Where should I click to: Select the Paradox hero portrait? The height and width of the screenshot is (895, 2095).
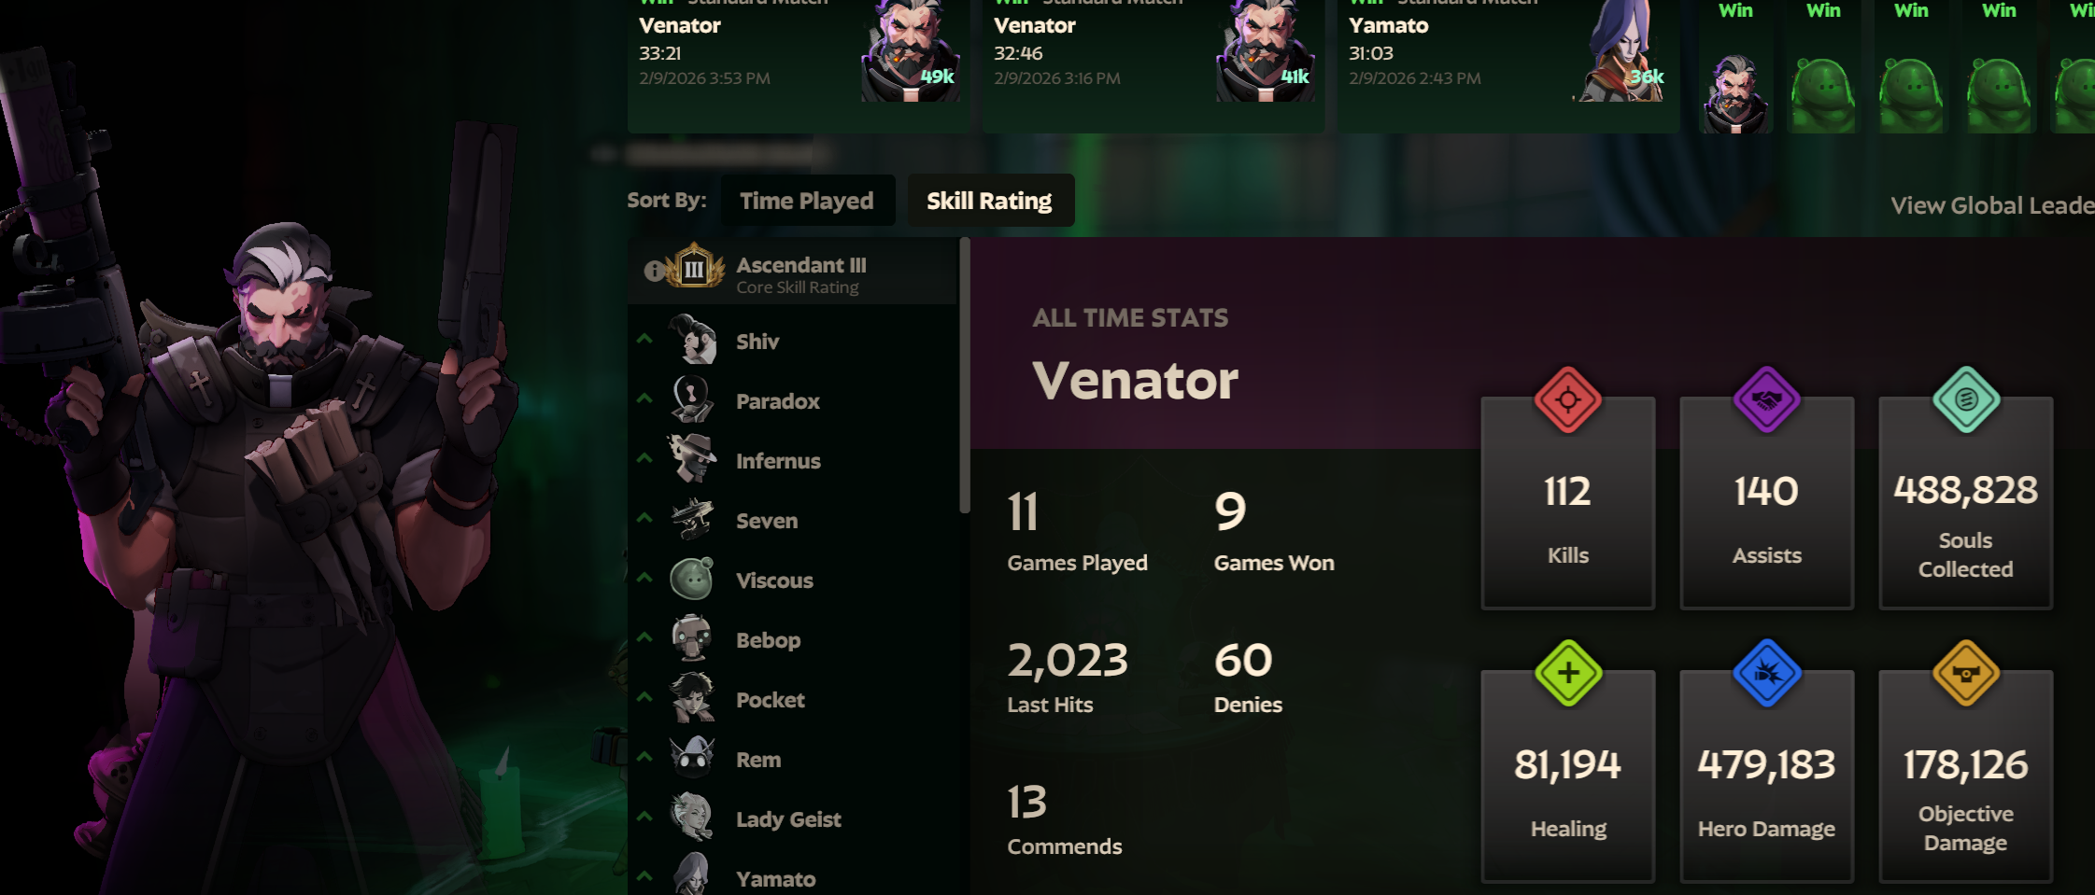(x=693, y=399)
